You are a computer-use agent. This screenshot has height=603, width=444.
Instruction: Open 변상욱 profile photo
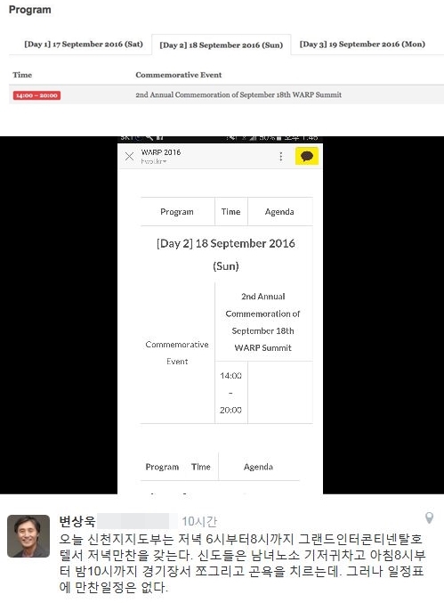pos(28,536)
